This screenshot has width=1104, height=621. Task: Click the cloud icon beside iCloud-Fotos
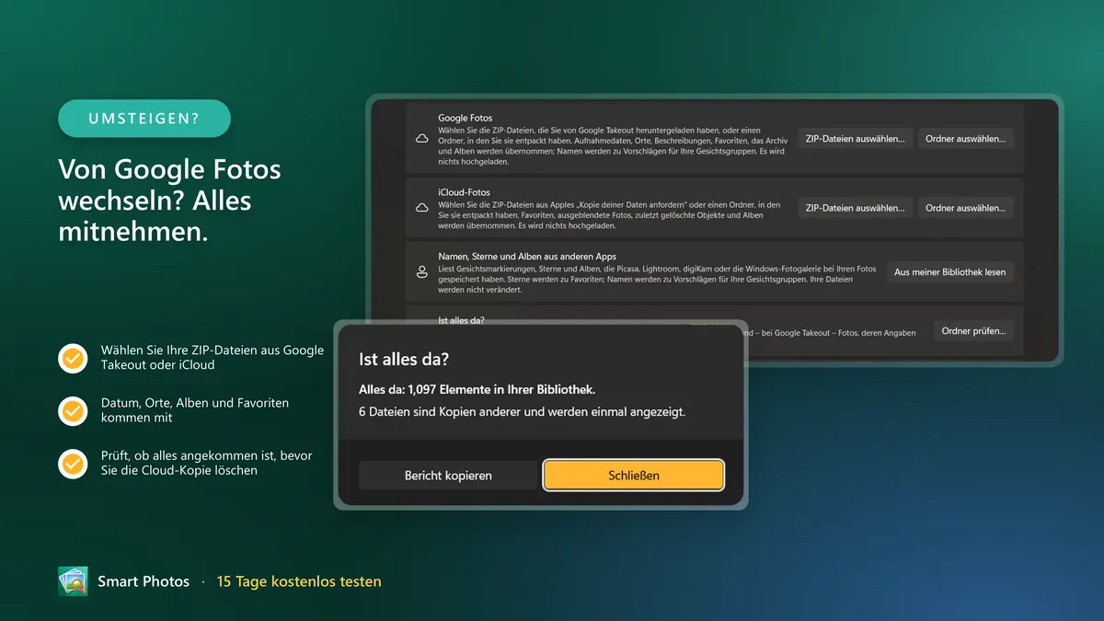point(422,208)
